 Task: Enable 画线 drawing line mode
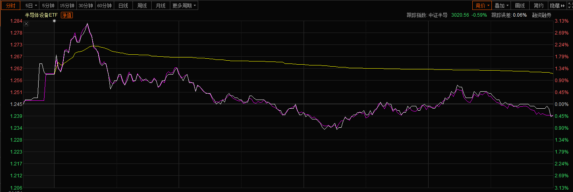pos(520,6)
